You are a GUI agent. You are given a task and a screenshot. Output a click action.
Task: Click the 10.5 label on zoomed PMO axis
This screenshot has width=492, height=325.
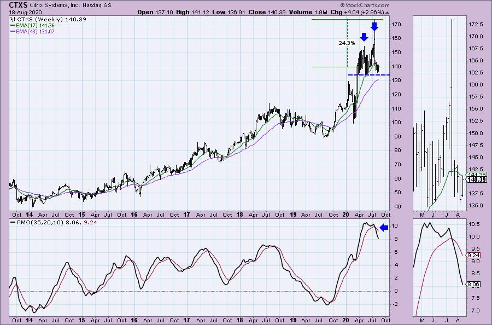coord(475,224)
